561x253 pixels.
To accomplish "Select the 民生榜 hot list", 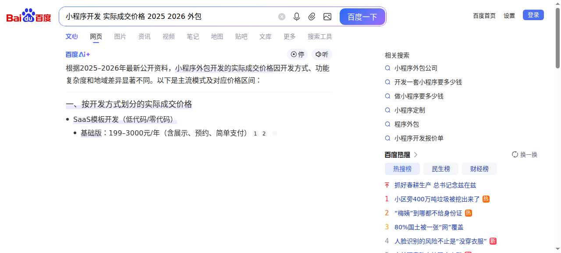I will pos(441,169).
